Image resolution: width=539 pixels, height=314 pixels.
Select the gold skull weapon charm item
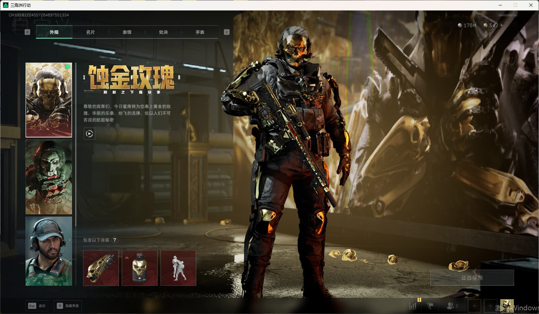(x=101, y=268)
